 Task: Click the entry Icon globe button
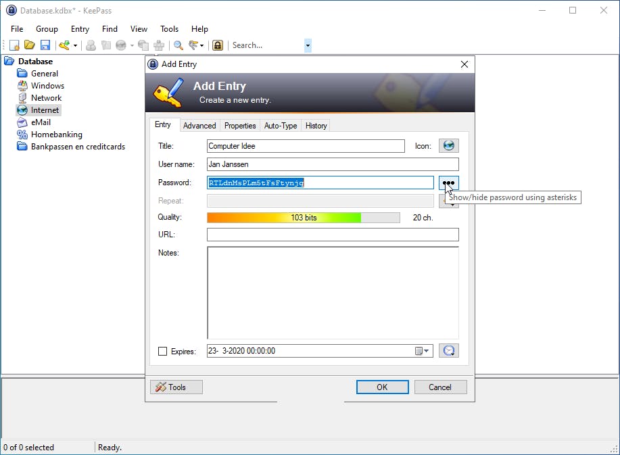pos(449,146)
